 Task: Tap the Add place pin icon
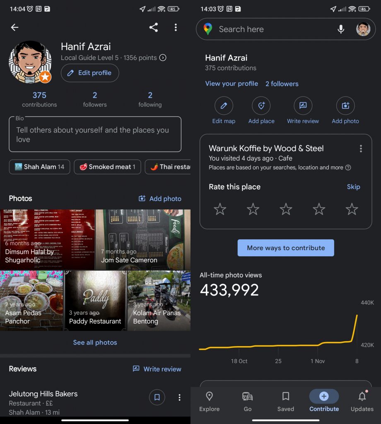pos(261,106)
